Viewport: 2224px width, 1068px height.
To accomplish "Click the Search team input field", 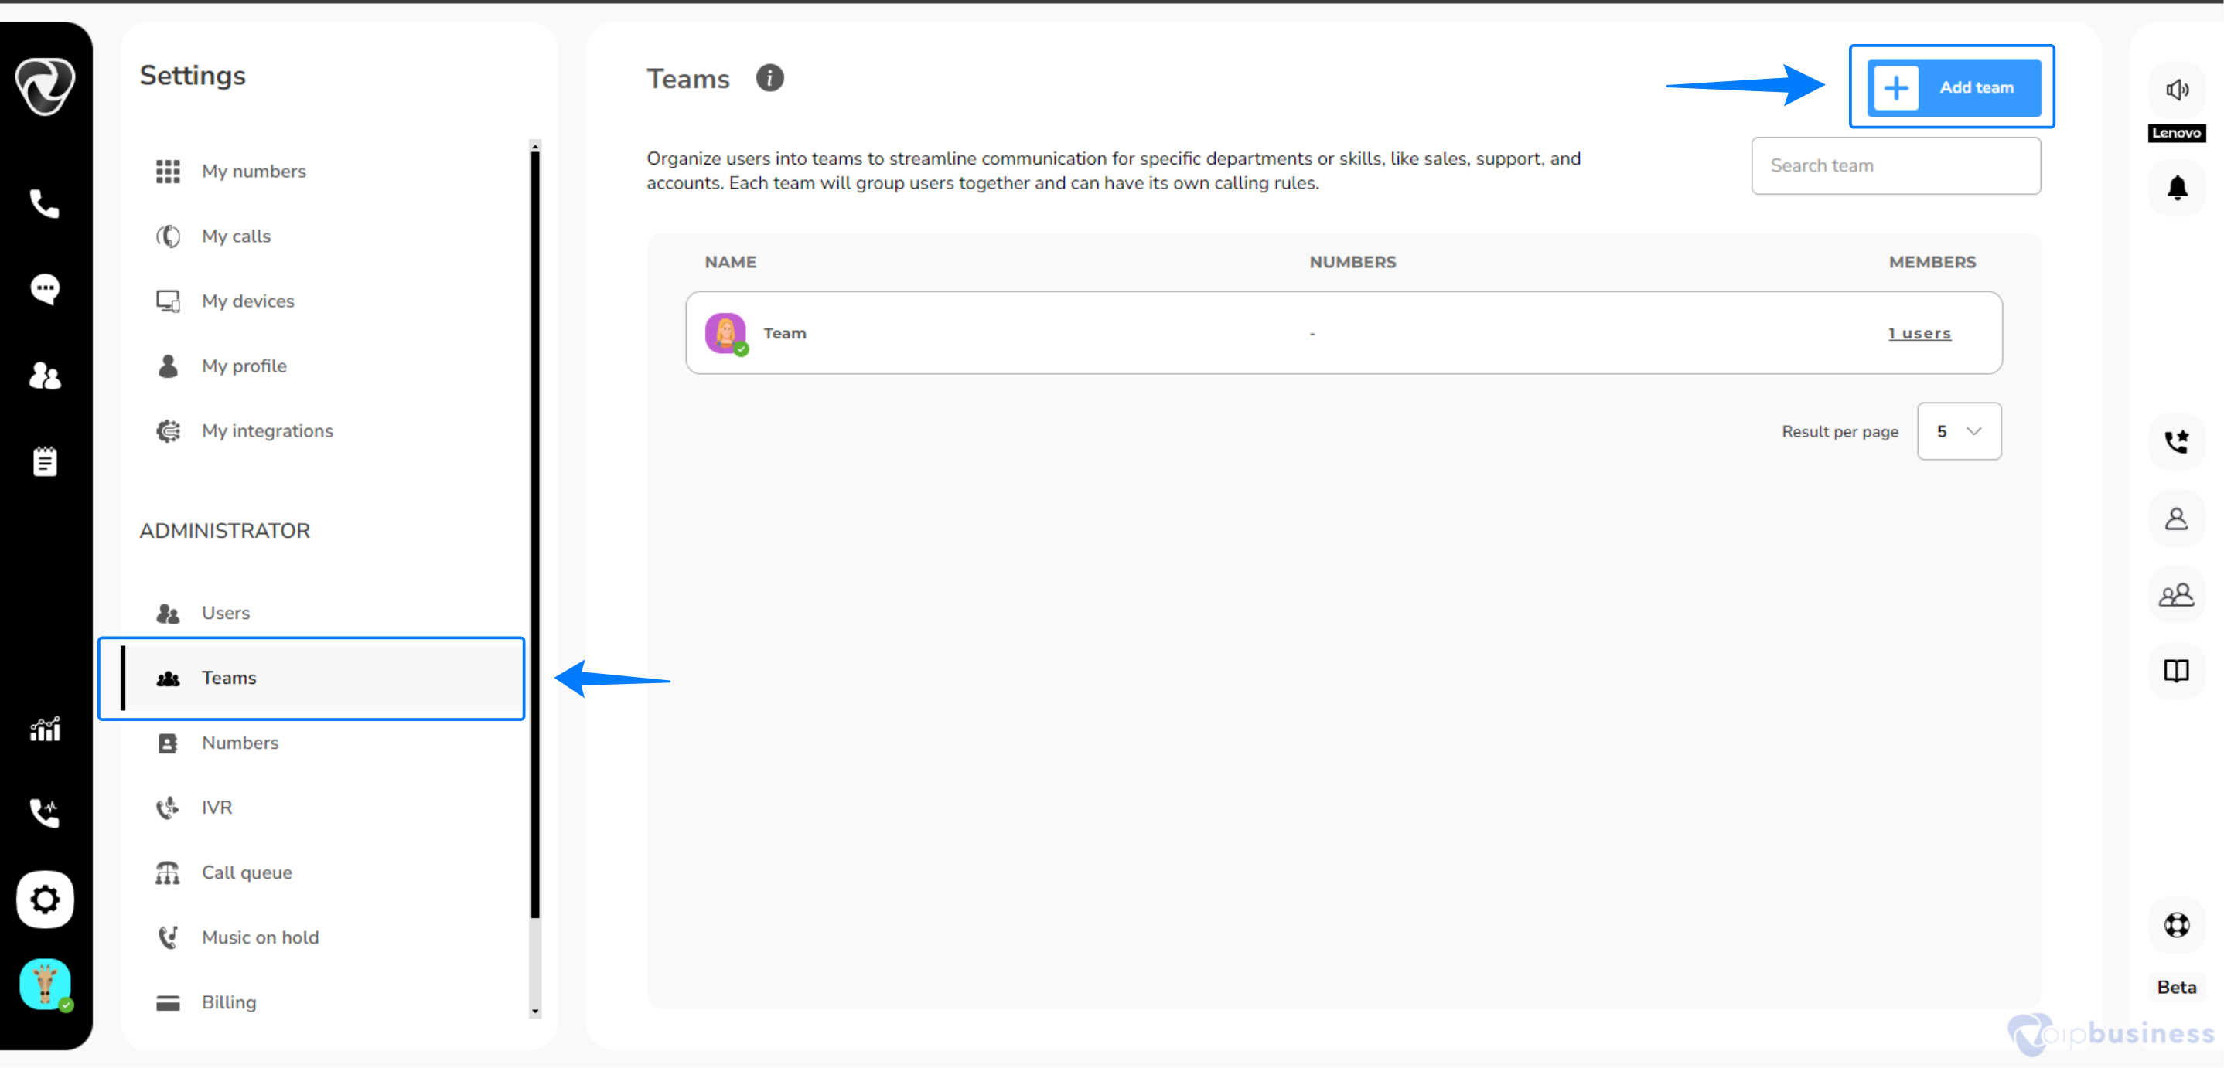I will tap(1896, 165).
